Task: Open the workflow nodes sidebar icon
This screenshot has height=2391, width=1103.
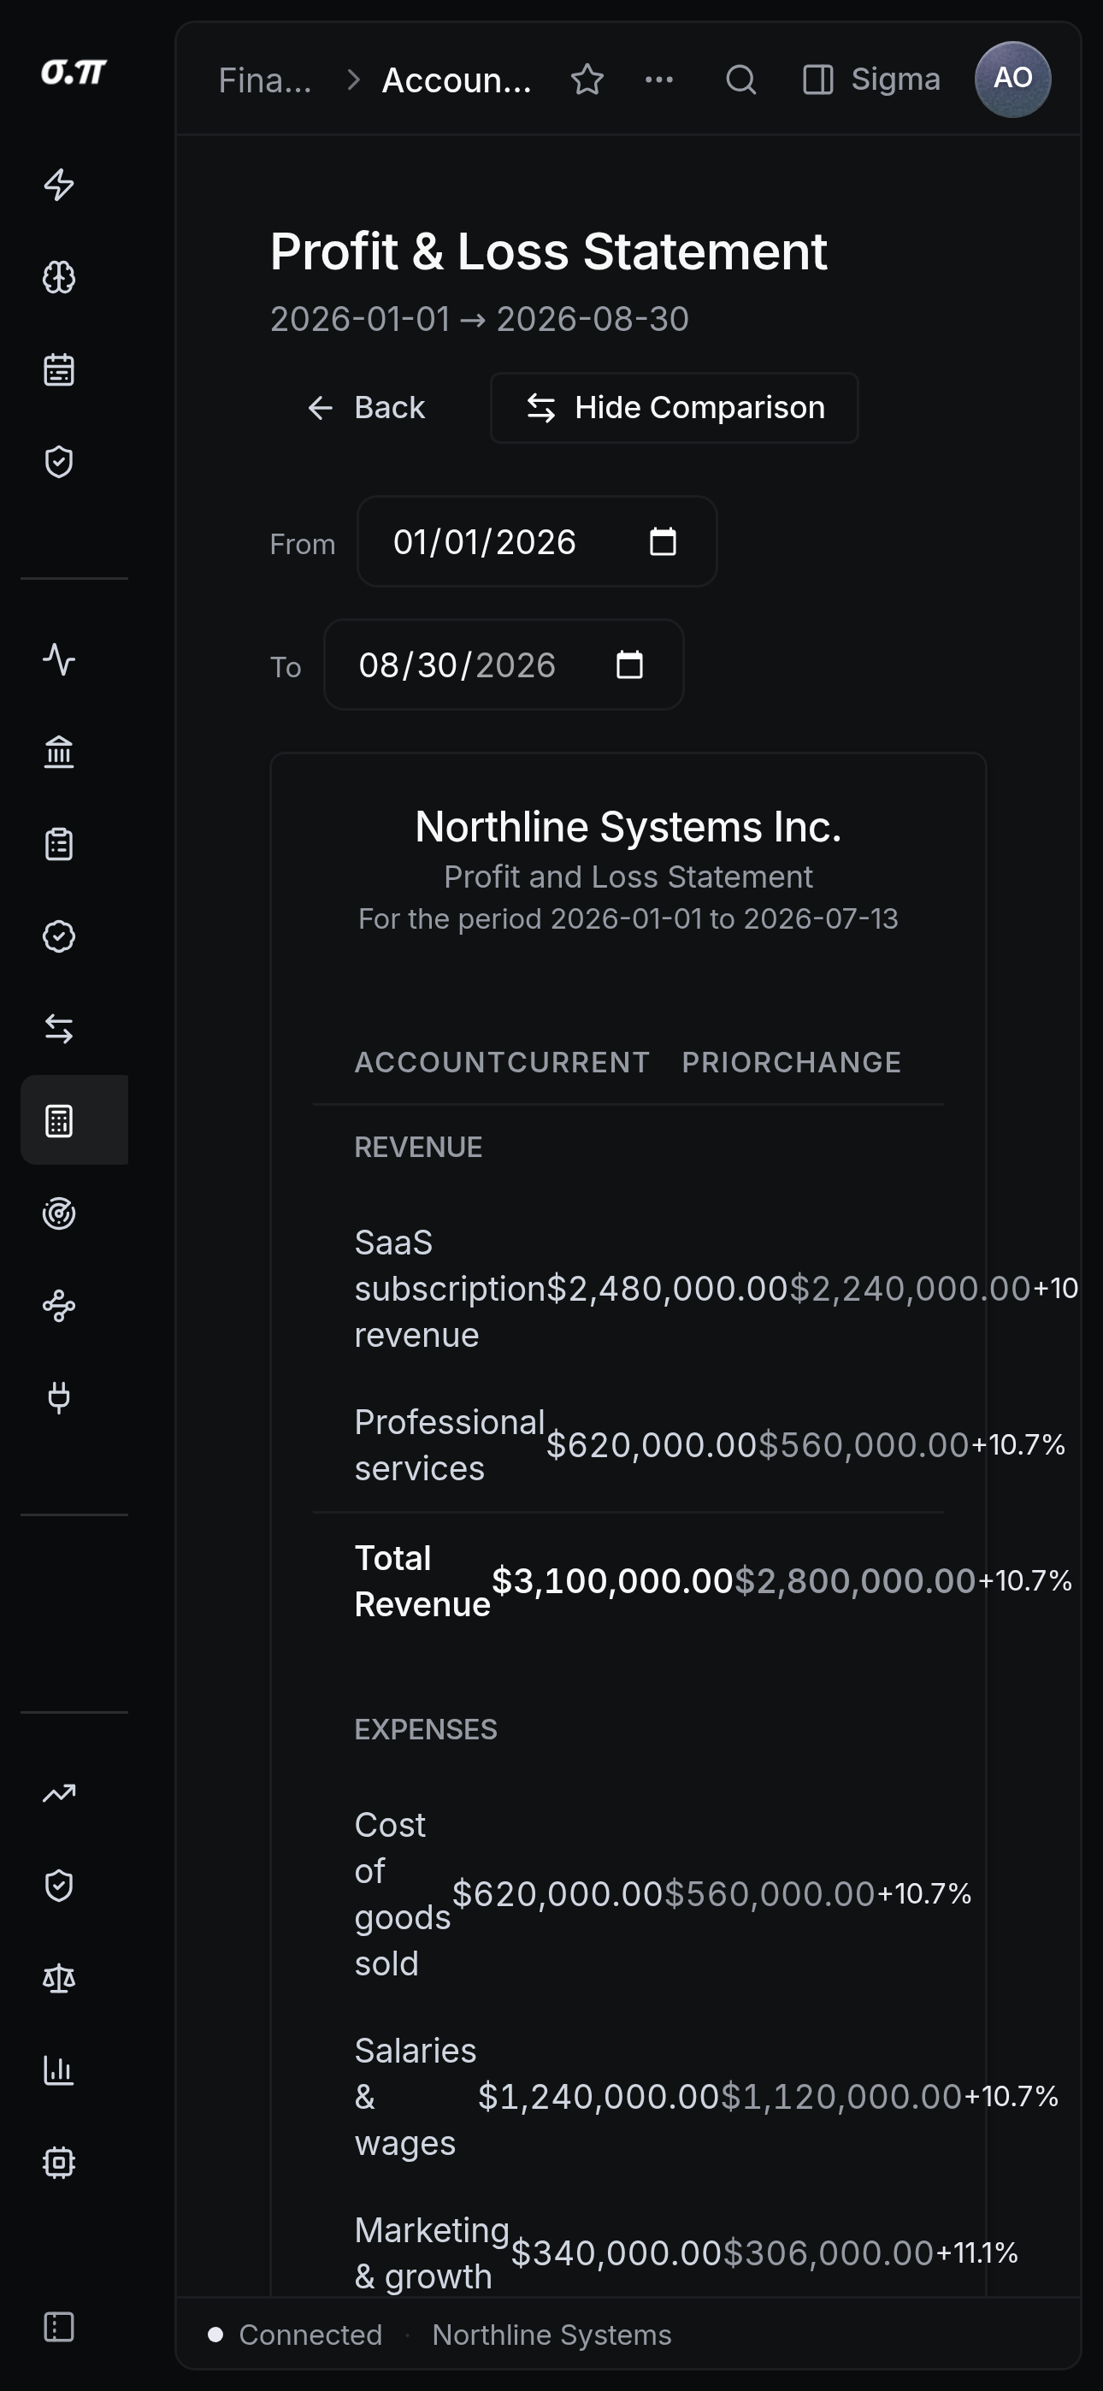Action: pos(59,1306)
